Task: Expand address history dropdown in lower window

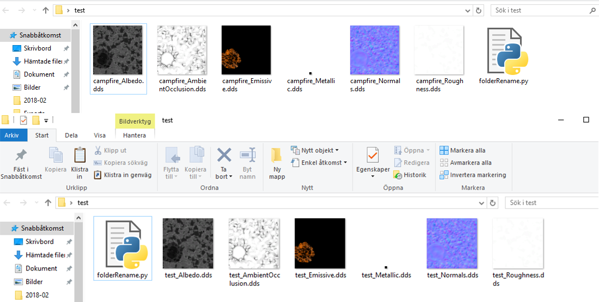Action: pos(482,203)
